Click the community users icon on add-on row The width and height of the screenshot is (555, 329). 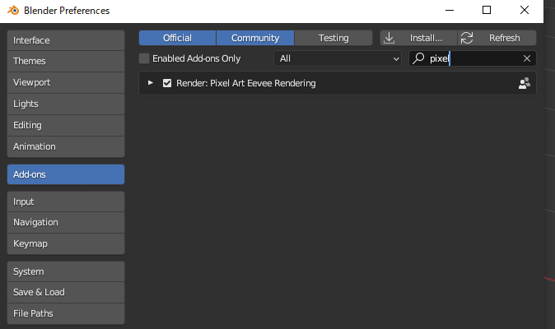coord(525,83)
